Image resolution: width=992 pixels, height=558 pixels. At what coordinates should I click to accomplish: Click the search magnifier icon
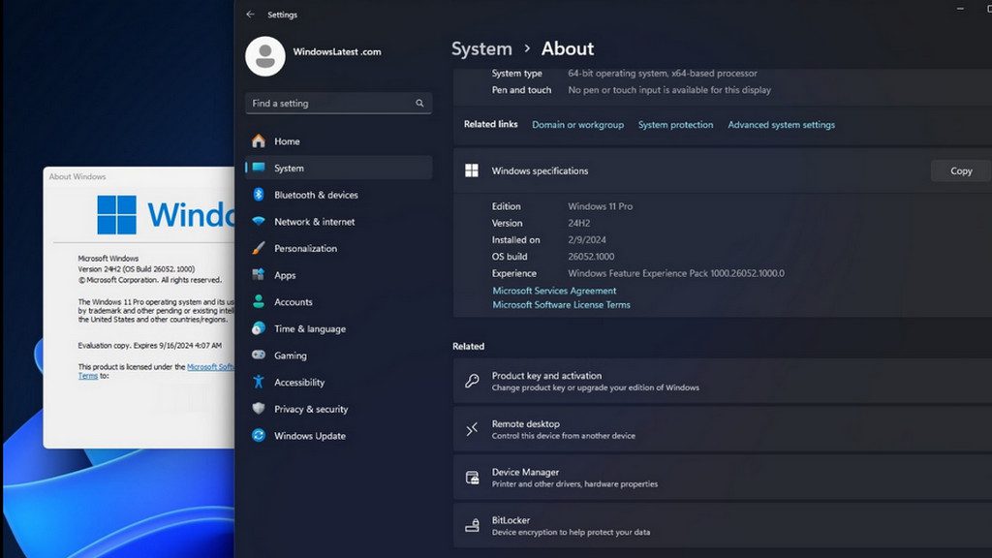(419, 103)
